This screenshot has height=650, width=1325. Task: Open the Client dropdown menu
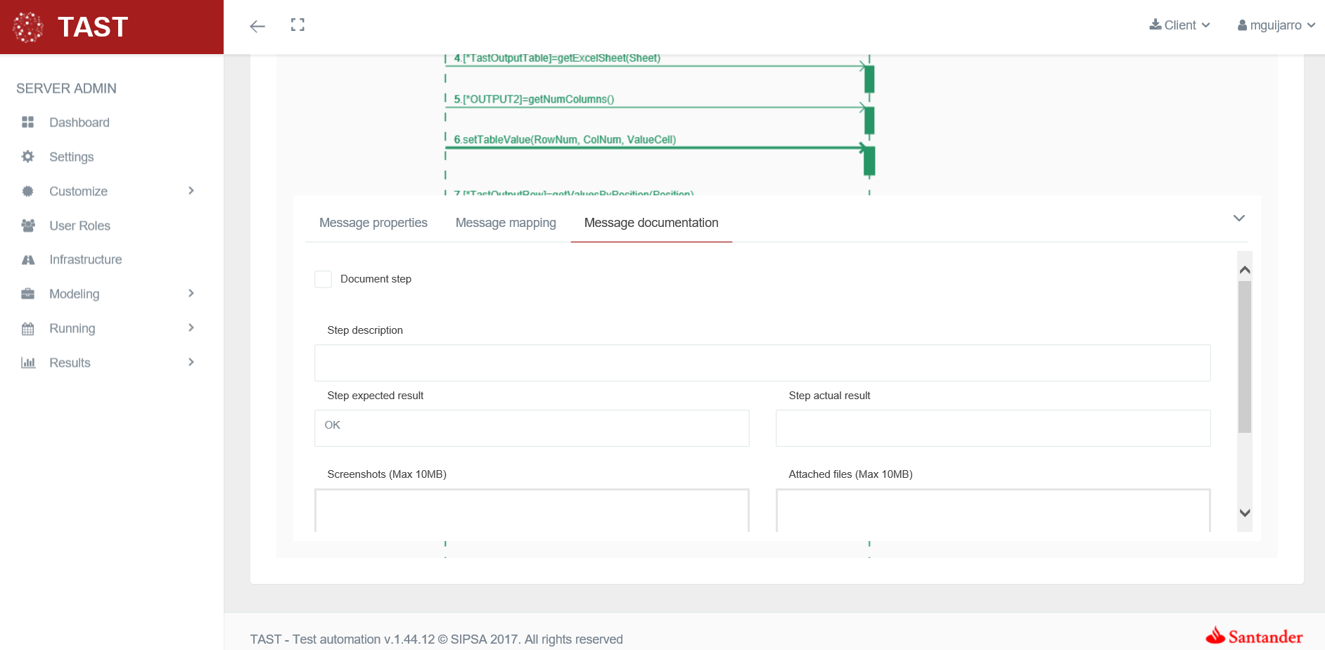pos(1179,25)
